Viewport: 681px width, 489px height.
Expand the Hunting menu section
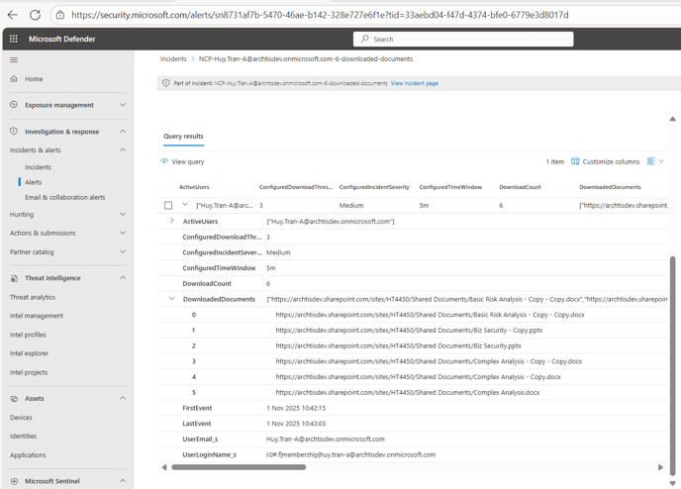(123, 214)
